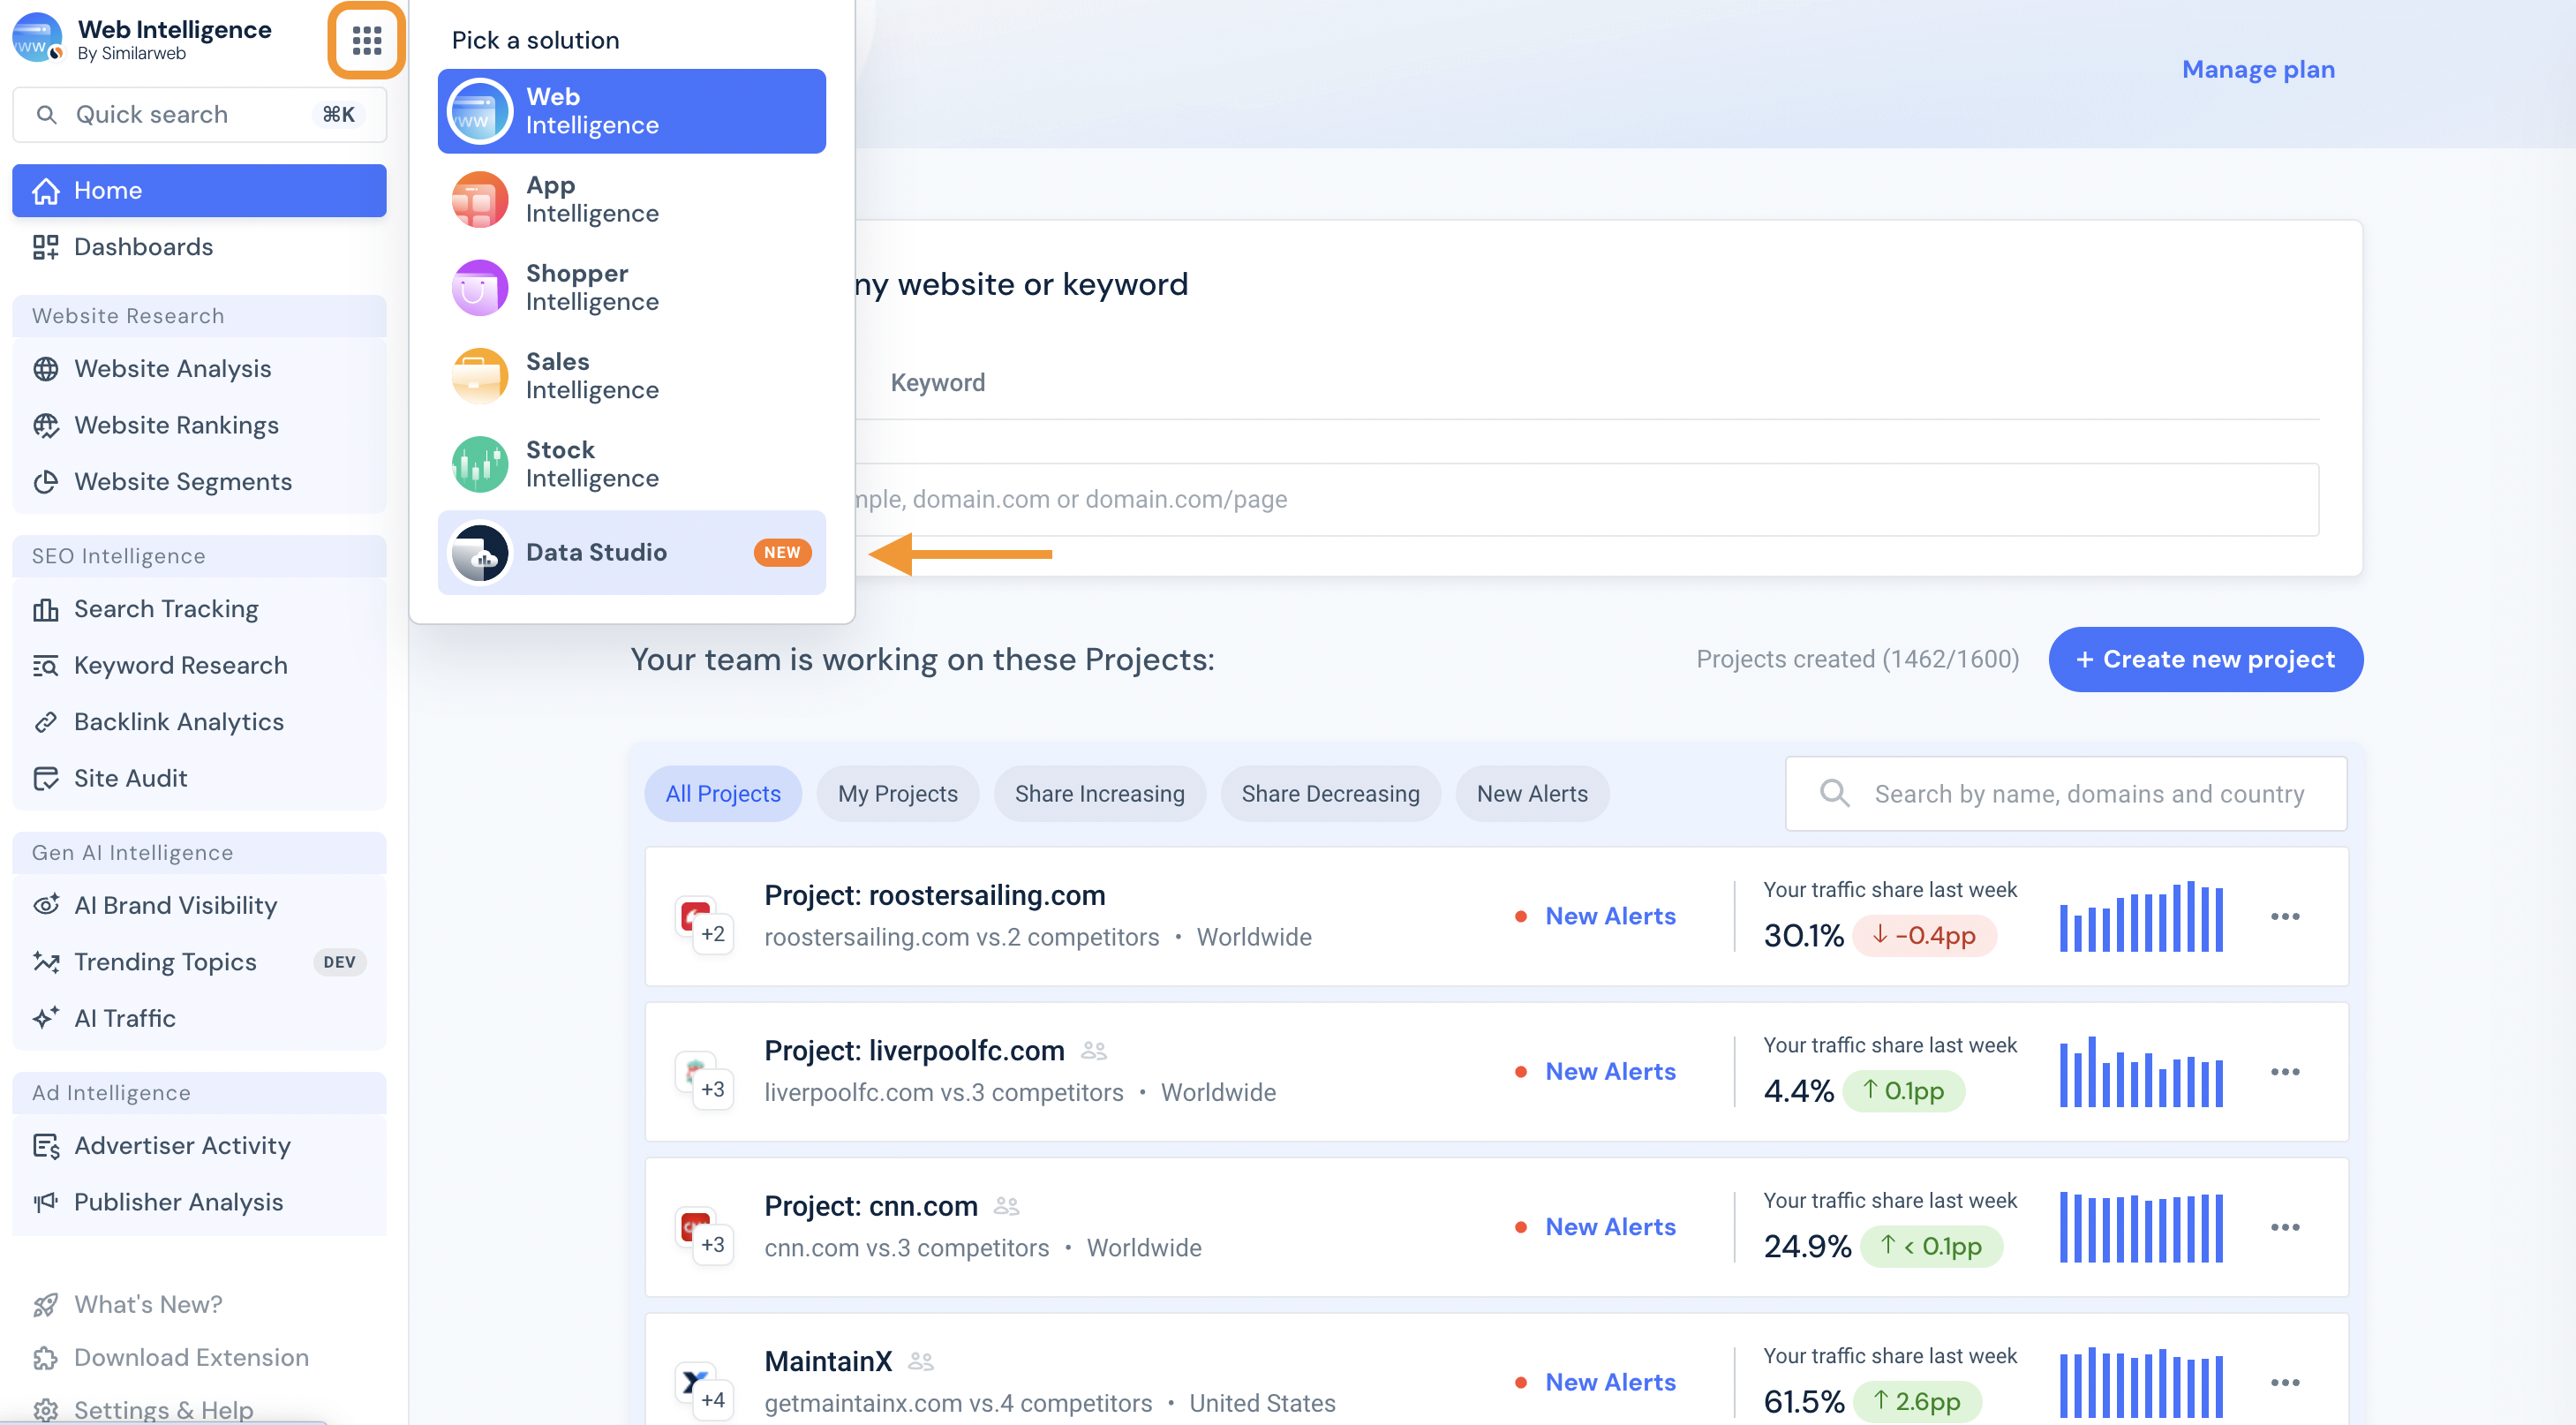
Task: Open the Manage plan link
Action: click(2258, 69)
